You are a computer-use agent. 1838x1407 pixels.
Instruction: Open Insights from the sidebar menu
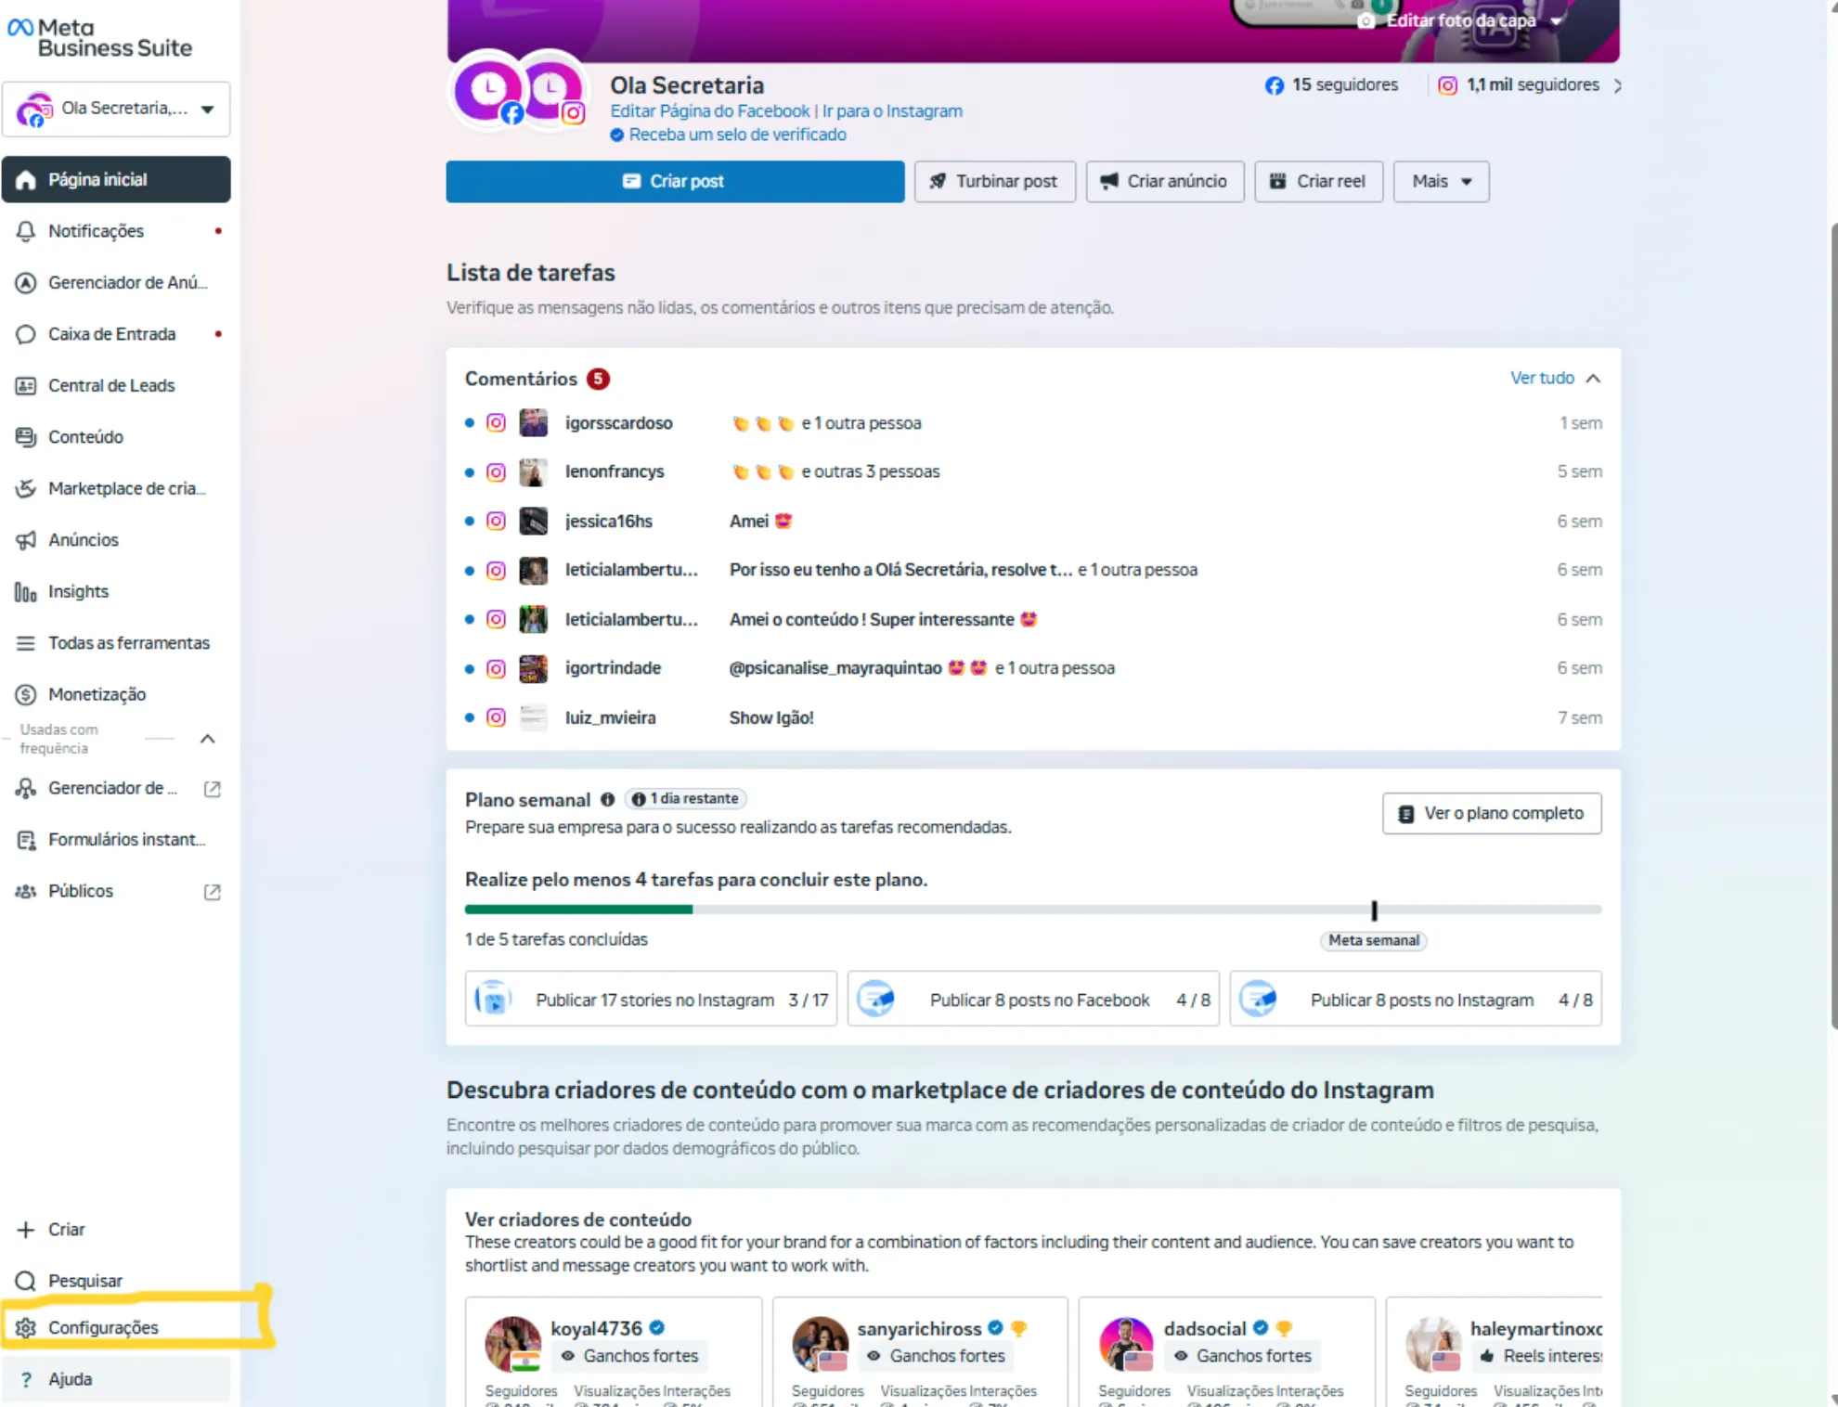(x=117, y=592)
